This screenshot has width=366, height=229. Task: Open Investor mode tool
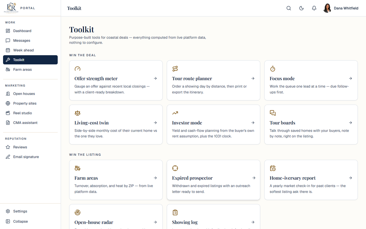(x=213, y=125)
